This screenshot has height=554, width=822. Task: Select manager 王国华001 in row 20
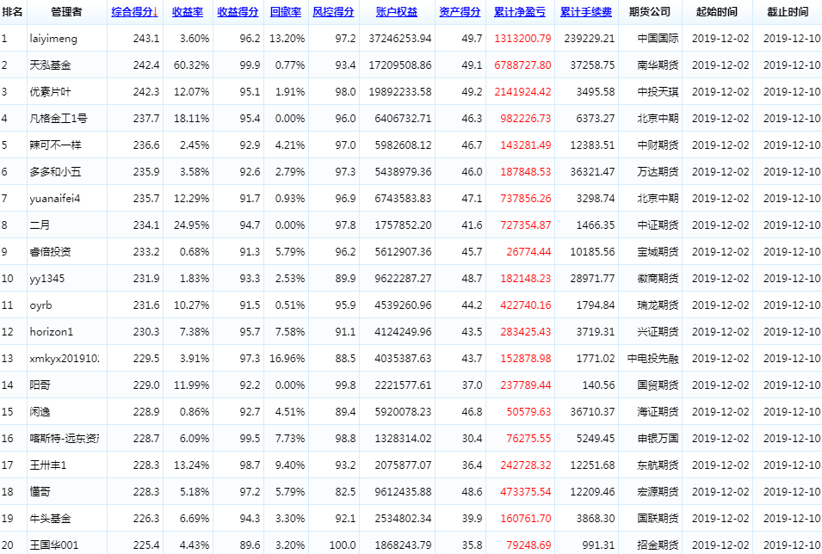53,545
